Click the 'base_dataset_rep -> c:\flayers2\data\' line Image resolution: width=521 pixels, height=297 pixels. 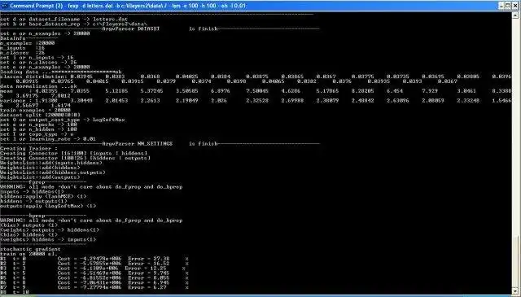[73, 24]
